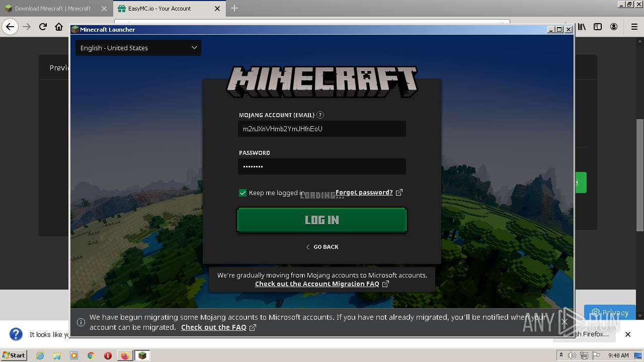
Task: Switch to Firefox via its taskbar button
Action: coord(125,355)
